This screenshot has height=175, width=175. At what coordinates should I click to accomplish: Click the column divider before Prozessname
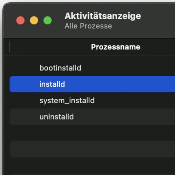(x=9, y=47)
